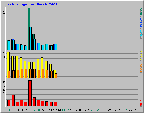Click the yellow Visits bar for day 9
Viewport: 144px width, 113px height.
[42, 63]
